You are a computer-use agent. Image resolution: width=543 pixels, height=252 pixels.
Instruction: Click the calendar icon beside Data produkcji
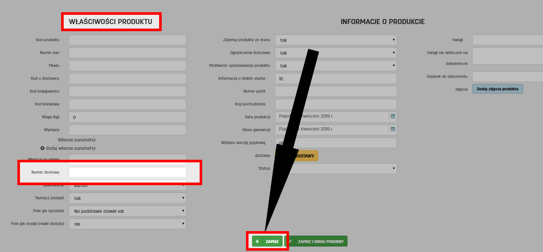[393, 116]
